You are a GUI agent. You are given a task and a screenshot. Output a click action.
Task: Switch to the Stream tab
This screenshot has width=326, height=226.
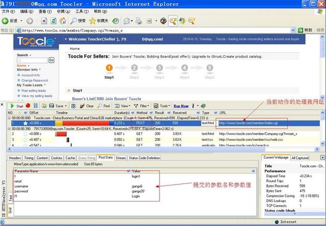[x=120, y=158]
